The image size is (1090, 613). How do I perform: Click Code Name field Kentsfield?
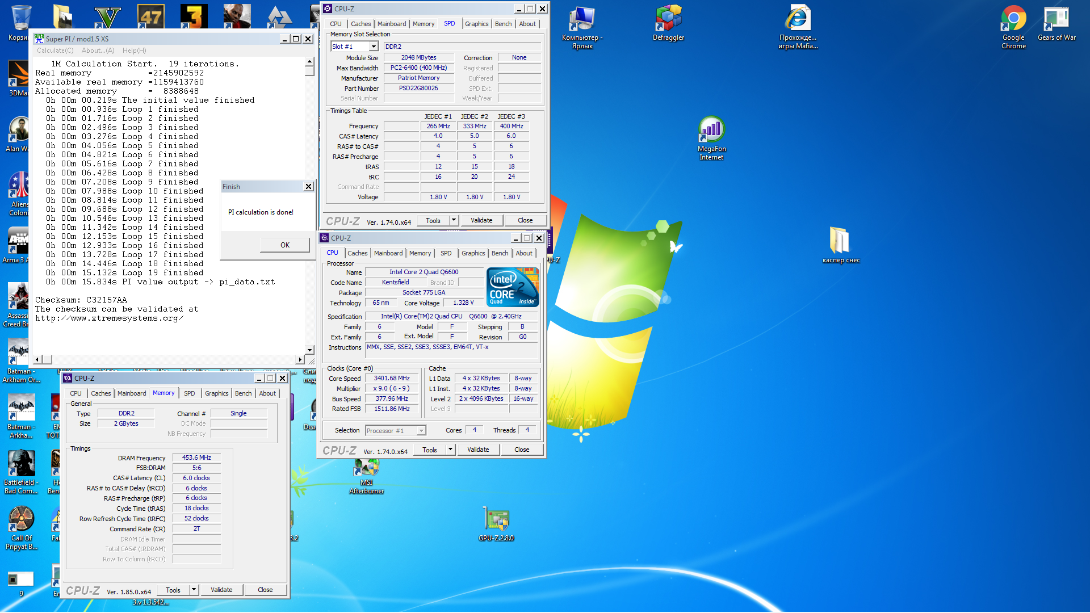[x=396, y=282]
